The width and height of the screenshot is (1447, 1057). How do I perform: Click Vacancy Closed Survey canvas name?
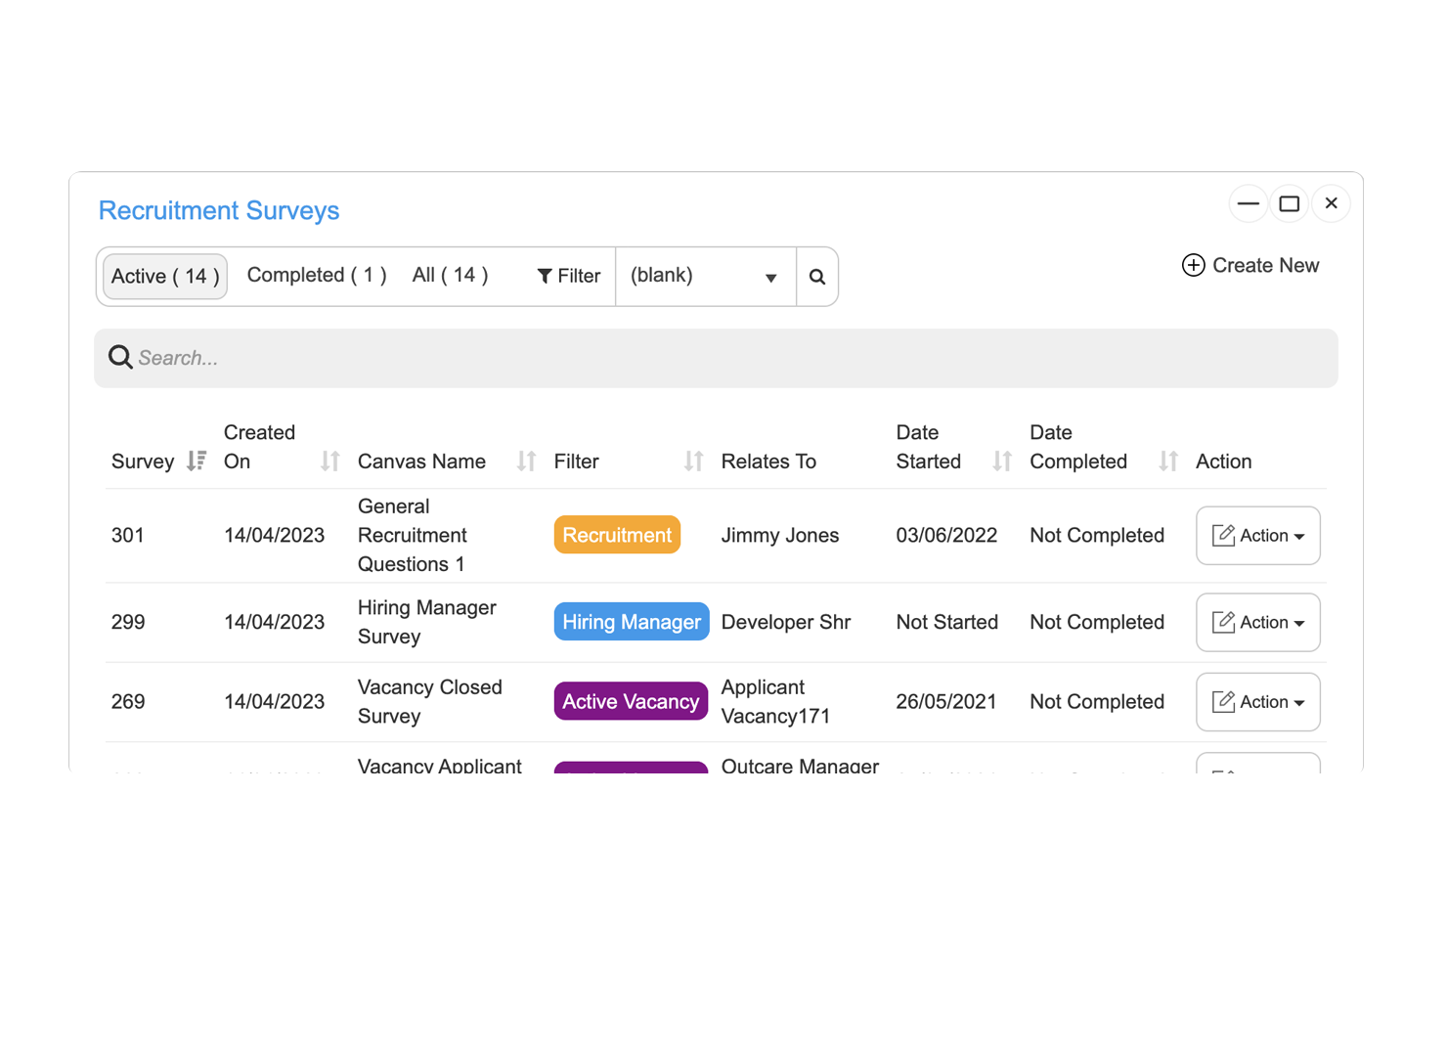click(430, 701)
